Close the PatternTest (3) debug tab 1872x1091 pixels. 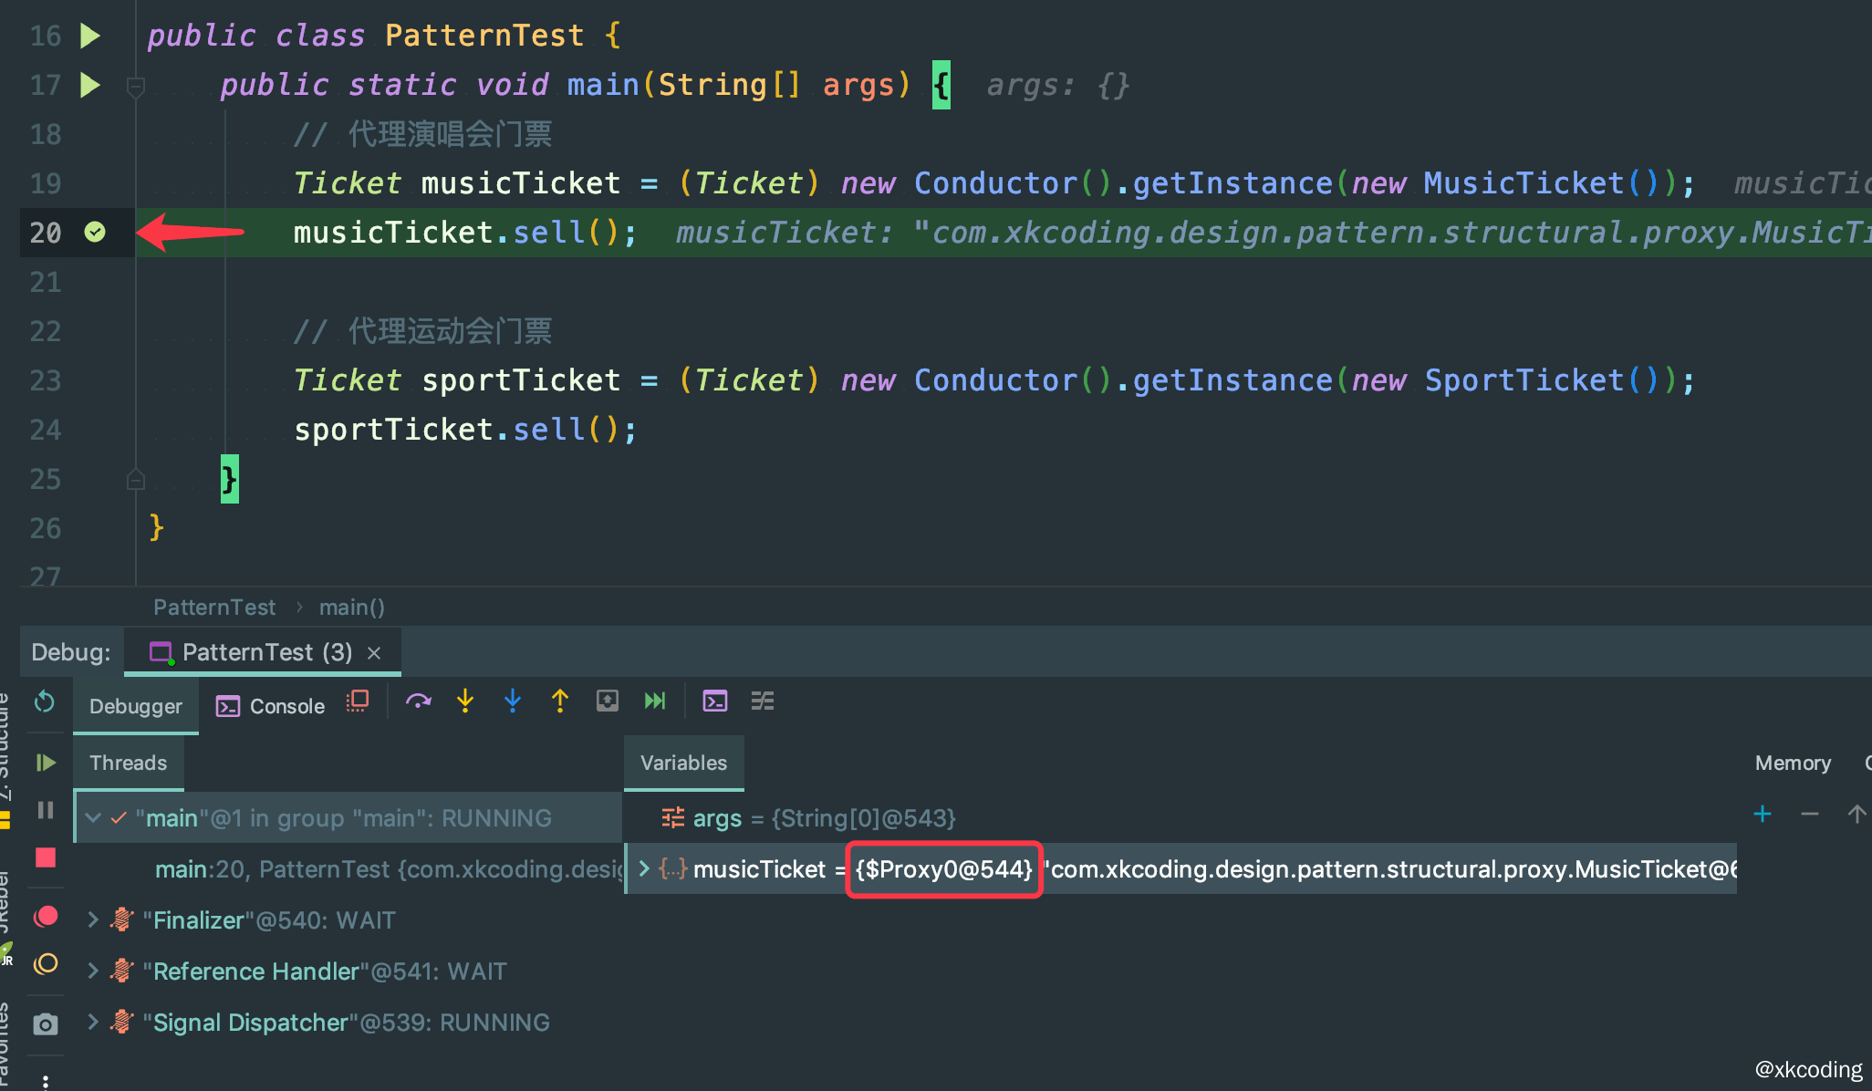pyautogui.click(x=374, y=653)
